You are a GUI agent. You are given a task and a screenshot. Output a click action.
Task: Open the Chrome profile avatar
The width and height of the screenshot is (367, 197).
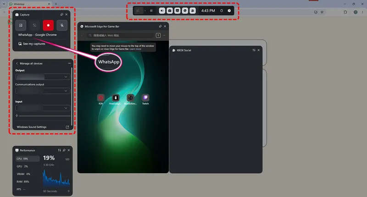click(x=356, y=12)
